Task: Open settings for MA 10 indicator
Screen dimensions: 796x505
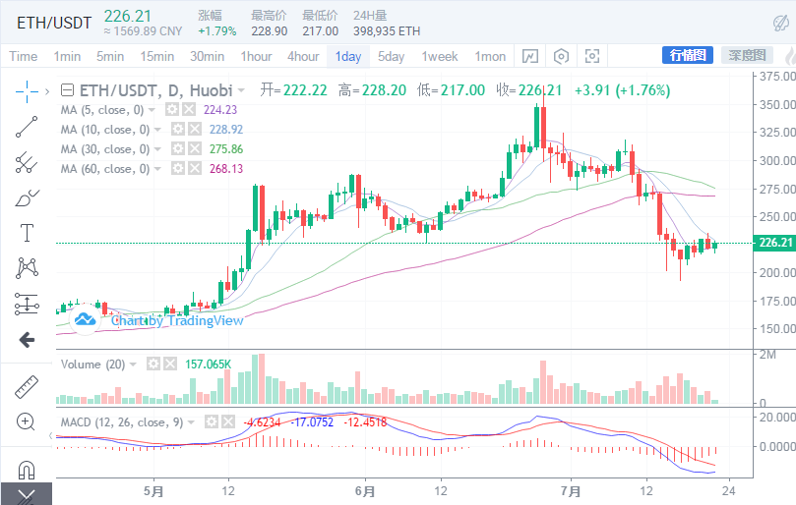Action: click(178, 130)
